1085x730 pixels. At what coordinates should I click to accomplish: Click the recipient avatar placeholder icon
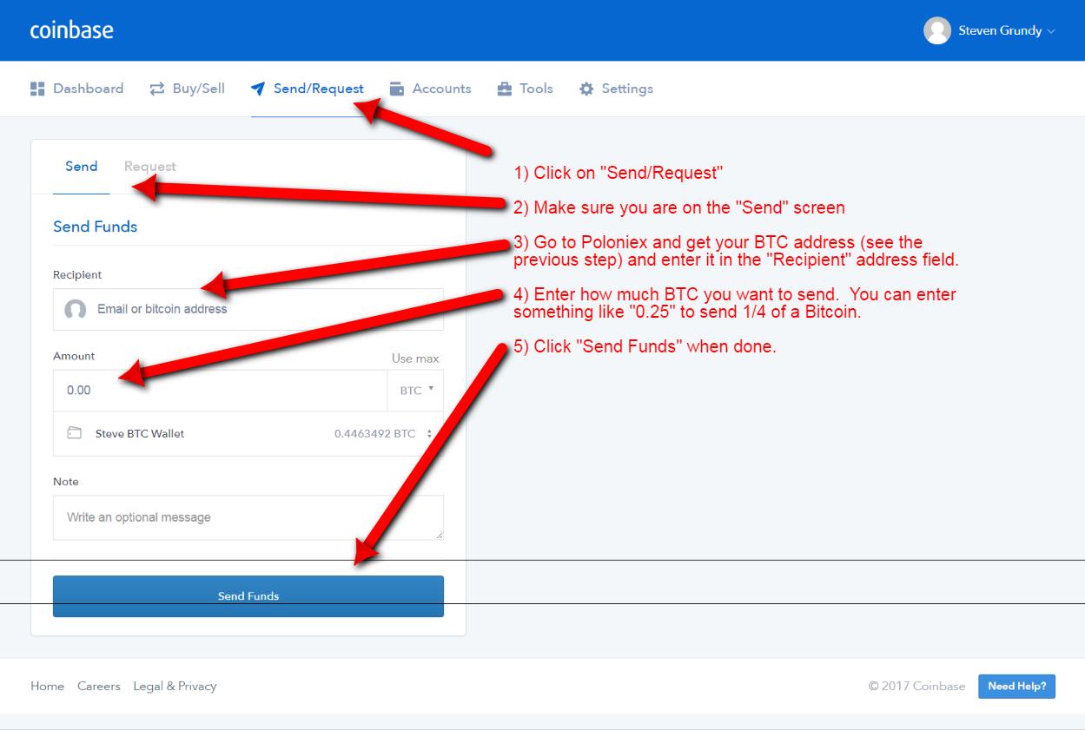pyautogui.click(x=76, y=309)
